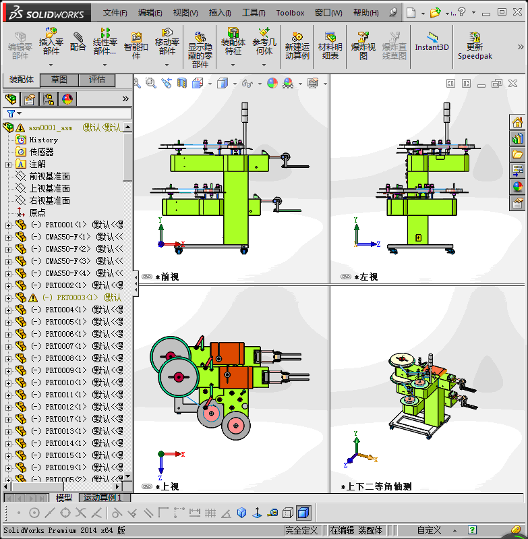Click green help question mark in status bar
528x539 pixels.
point(472,530)
